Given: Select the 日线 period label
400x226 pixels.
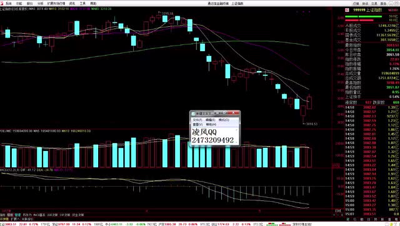Looking at the screenshot, I should (337, 211).
